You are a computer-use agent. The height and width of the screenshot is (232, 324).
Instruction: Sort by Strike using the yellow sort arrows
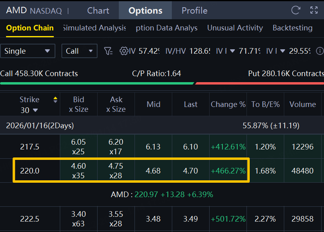click(x=55, y=100)
